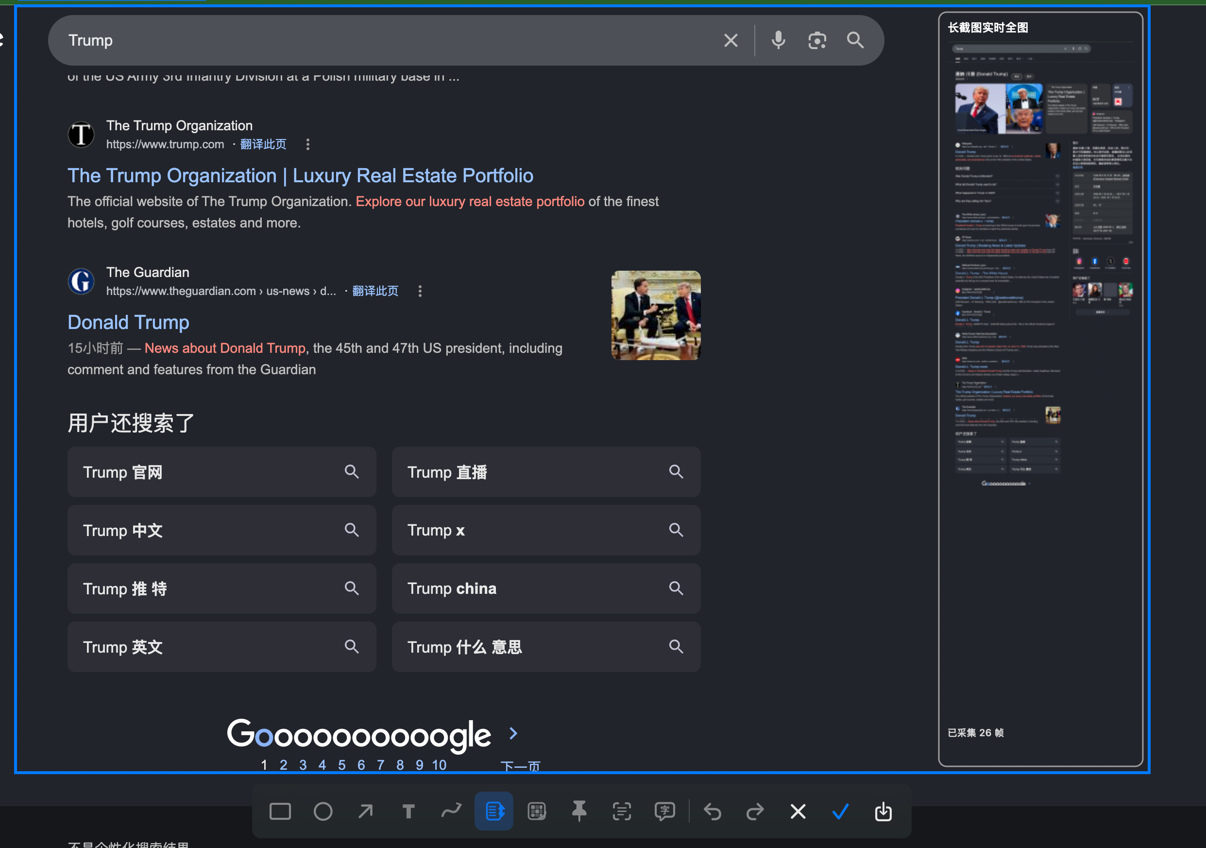Go to results page 2
Viewport: 1206px width, 848px height.
(284, 764)
